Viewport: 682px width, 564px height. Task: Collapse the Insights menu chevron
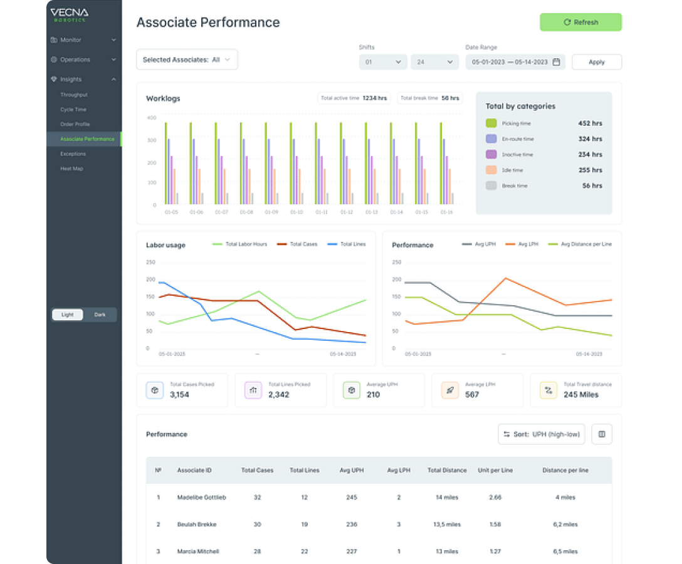(x=113, y=79)
